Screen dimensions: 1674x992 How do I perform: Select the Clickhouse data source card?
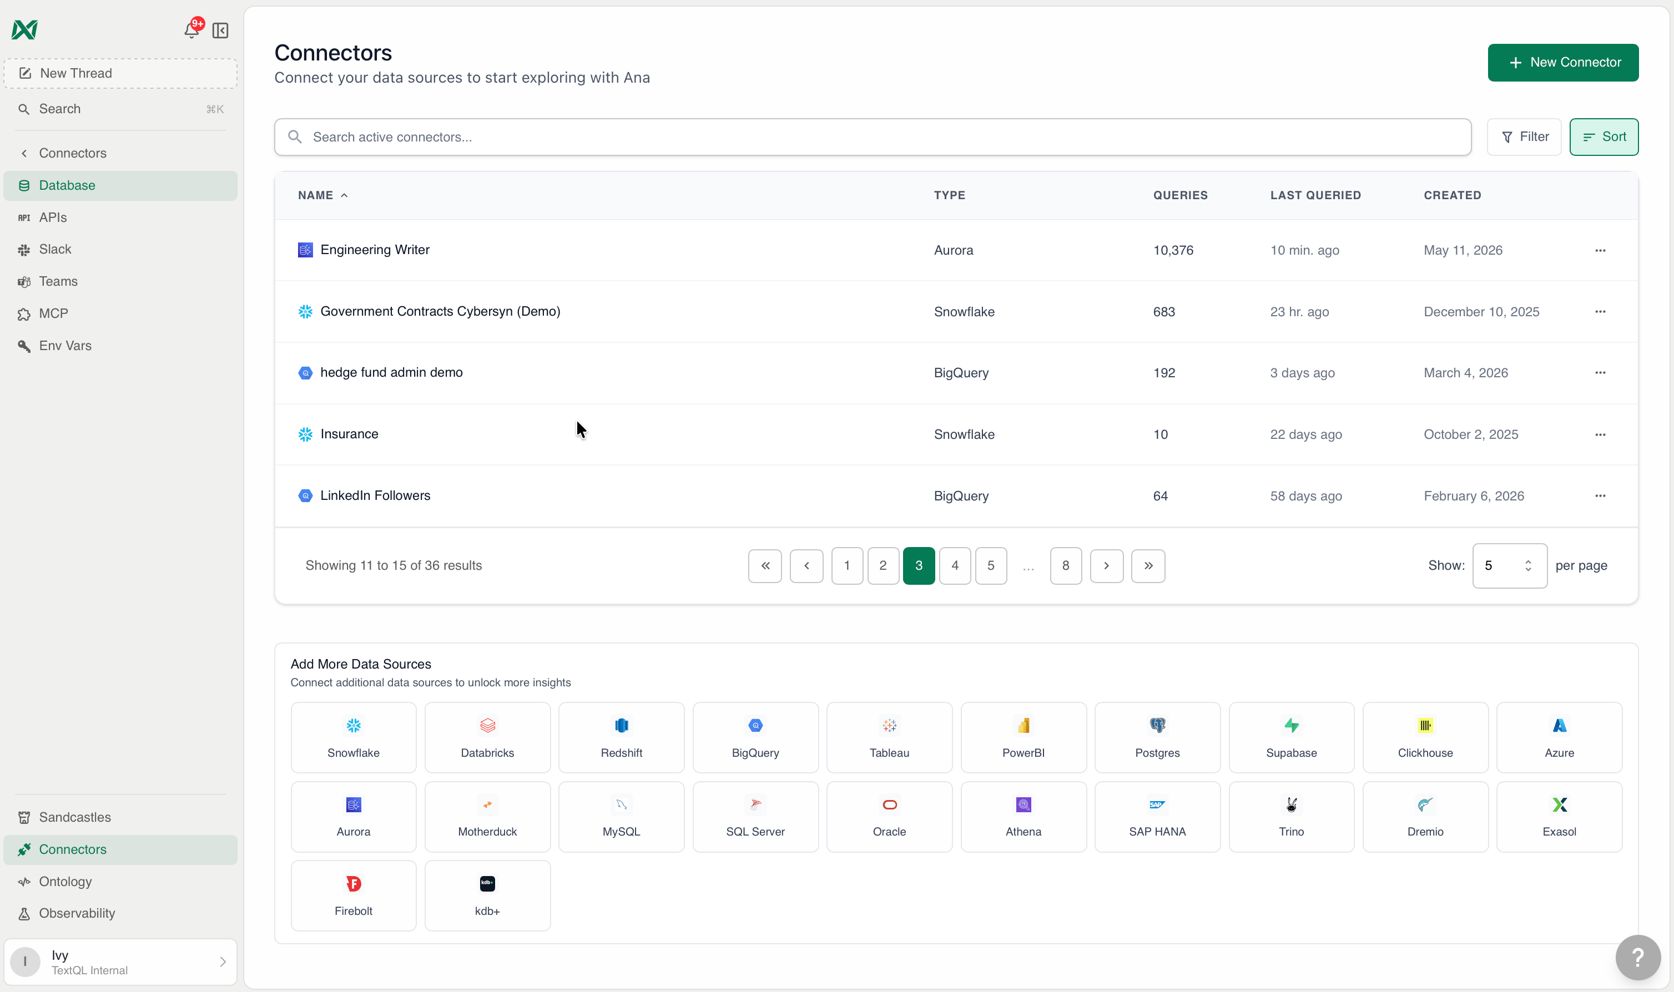1425,737
